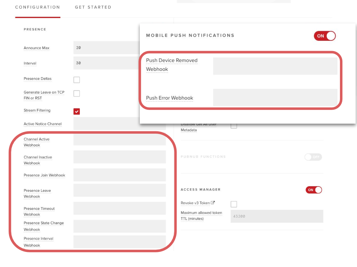Open the Presence Join Webhook help link
357x267 pixels.
44,175
